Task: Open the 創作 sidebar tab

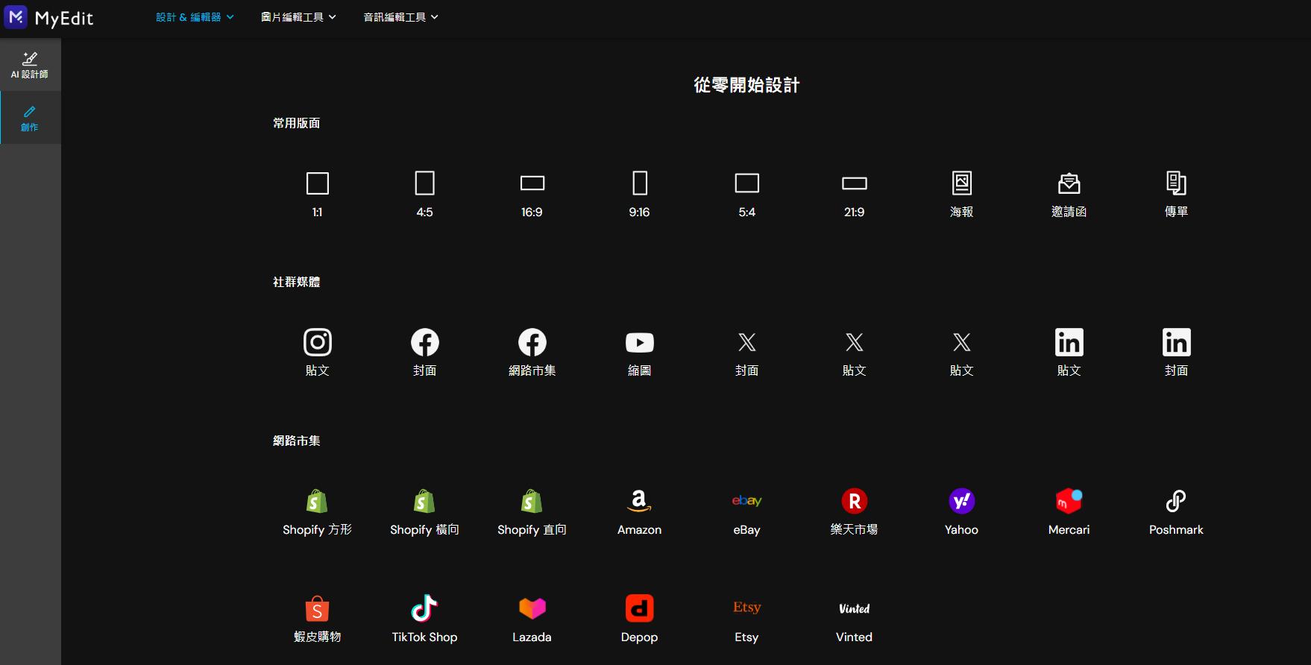Action: (x=30, y=118)
